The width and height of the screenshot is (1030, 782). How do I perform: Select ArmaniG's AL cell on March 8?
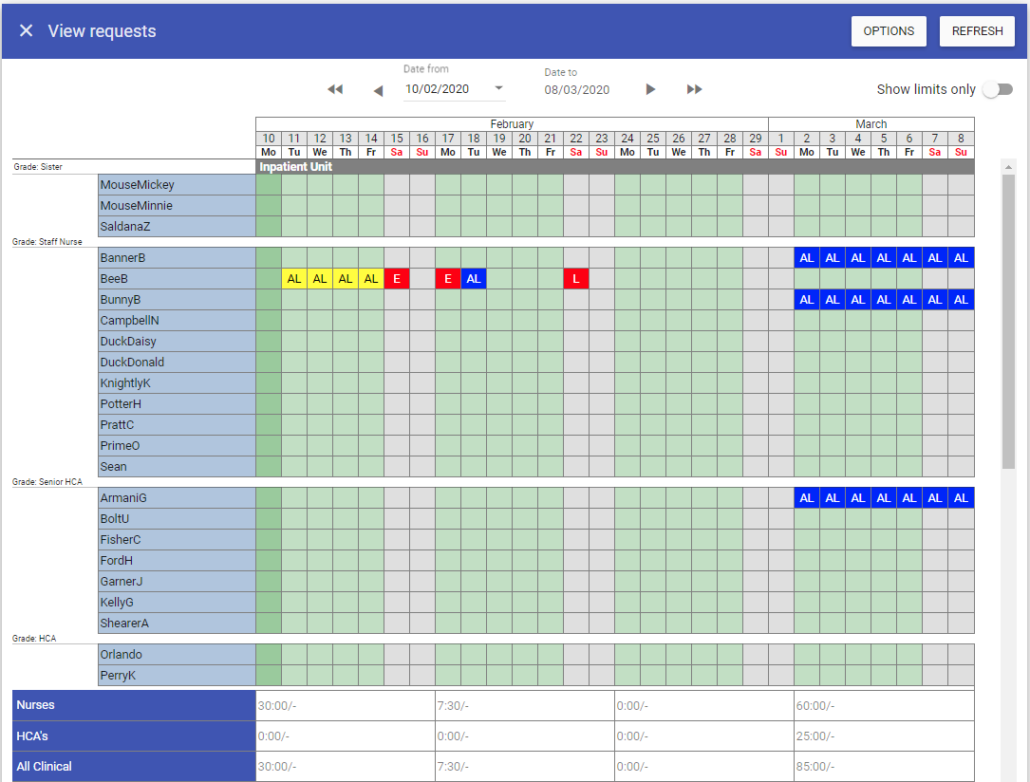(x=961, y=498)
